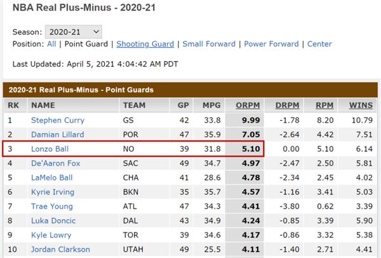381x258 pixels.
Task: Sort table by DRPM column
Action: [287, 105]
